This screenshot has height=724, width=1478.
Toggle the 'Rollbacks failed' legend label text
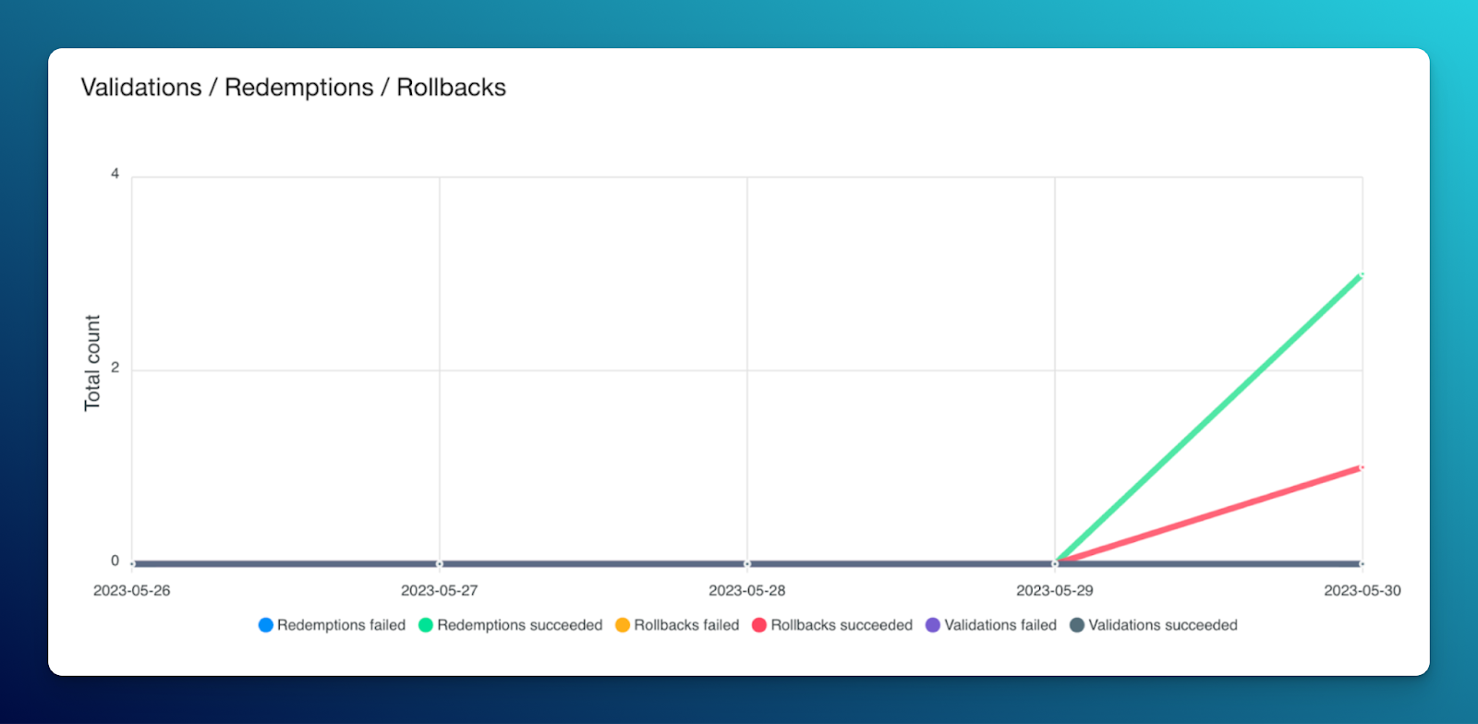tap(686, 625)
